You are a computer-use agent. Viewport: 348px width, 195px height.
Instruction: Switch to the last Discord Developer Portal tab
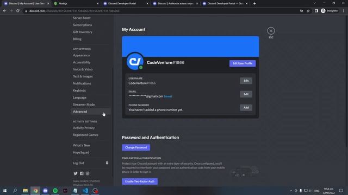(225, 4)
